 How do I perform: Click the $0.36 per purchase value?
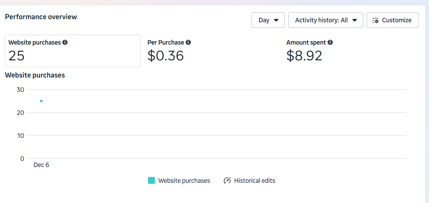pyautogui.click(x=166, y=56)
